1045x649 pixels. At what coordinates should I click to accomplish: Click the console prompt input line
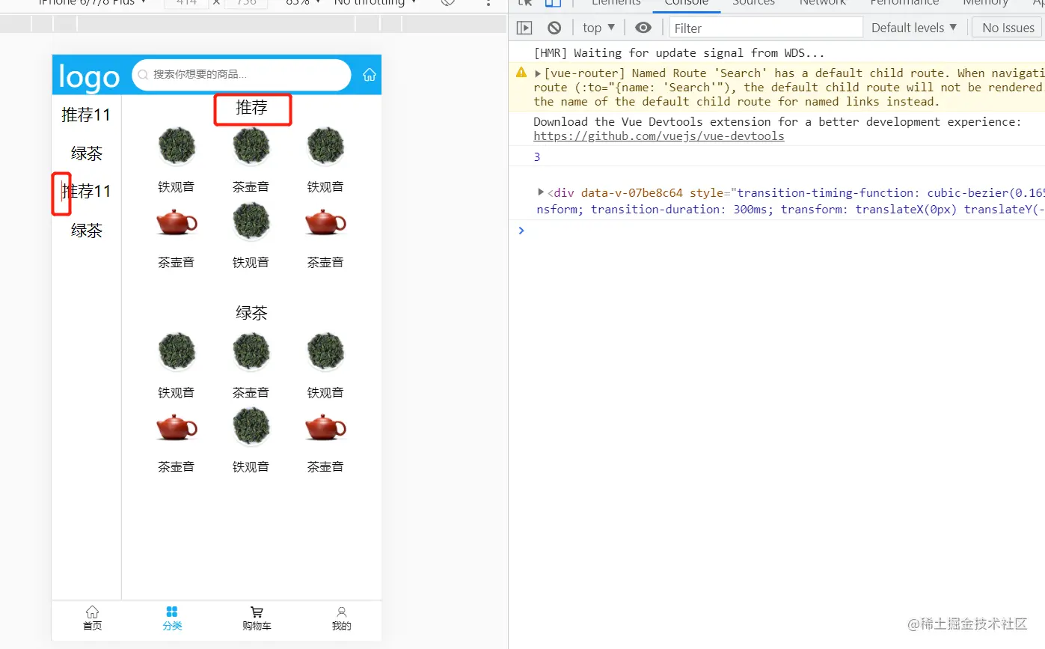pyautogui.click(x=782, y=231)
